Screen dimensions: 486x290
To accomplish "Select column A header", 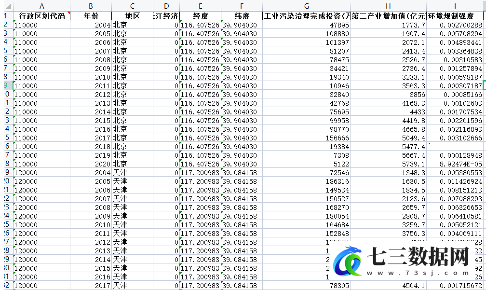I will 42,6.
